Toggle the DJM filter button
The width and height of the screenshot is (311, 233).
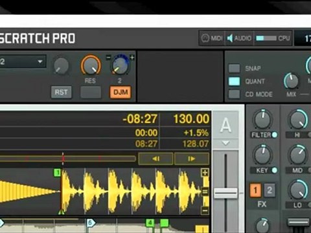pos(121,92)
